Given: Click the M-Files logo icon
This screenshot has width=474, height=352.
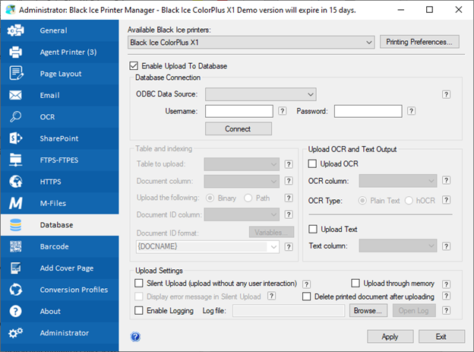Looking at the screenshot, I should point(15,203).
